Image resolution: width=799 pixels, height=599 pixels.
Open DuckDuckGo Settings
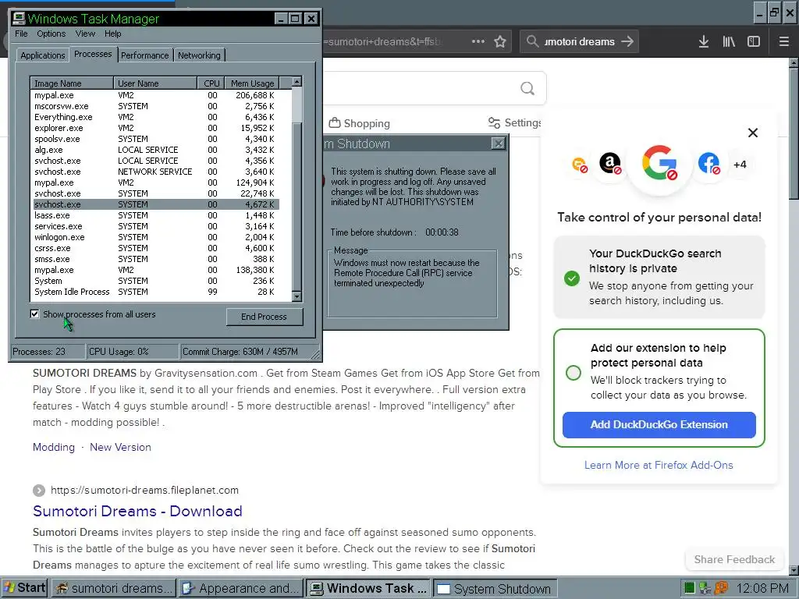[515, 122]
